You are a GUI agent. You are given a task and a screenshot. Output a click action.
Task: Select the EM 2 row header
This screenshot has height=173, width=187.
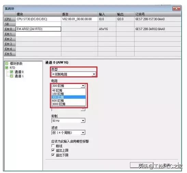tap(10, 39)
